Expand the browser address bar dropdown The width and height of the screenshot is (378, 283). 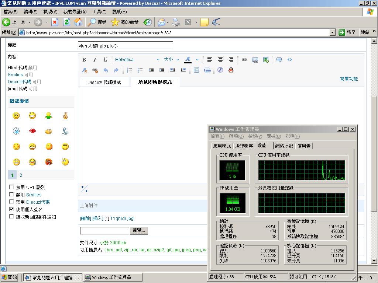click(x=332, y=32)
